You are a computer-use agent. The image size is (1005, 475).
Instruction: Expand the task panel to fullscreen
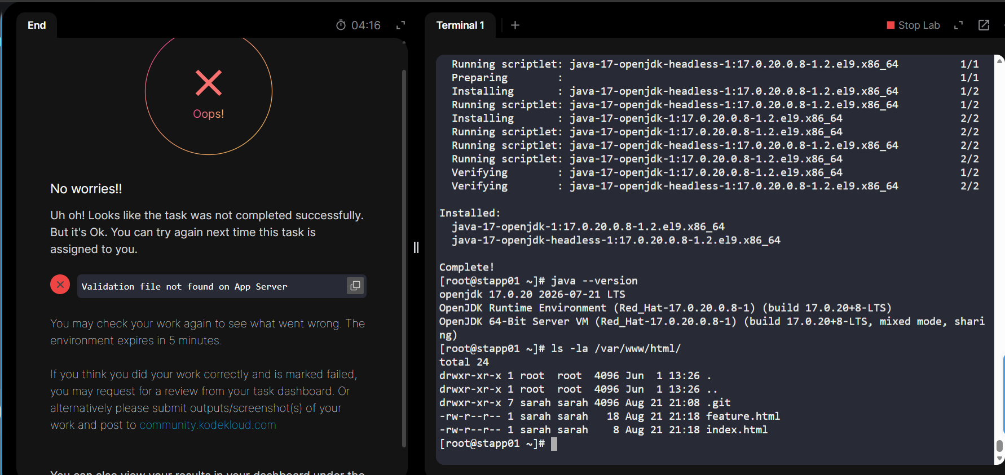coord(401,25)
